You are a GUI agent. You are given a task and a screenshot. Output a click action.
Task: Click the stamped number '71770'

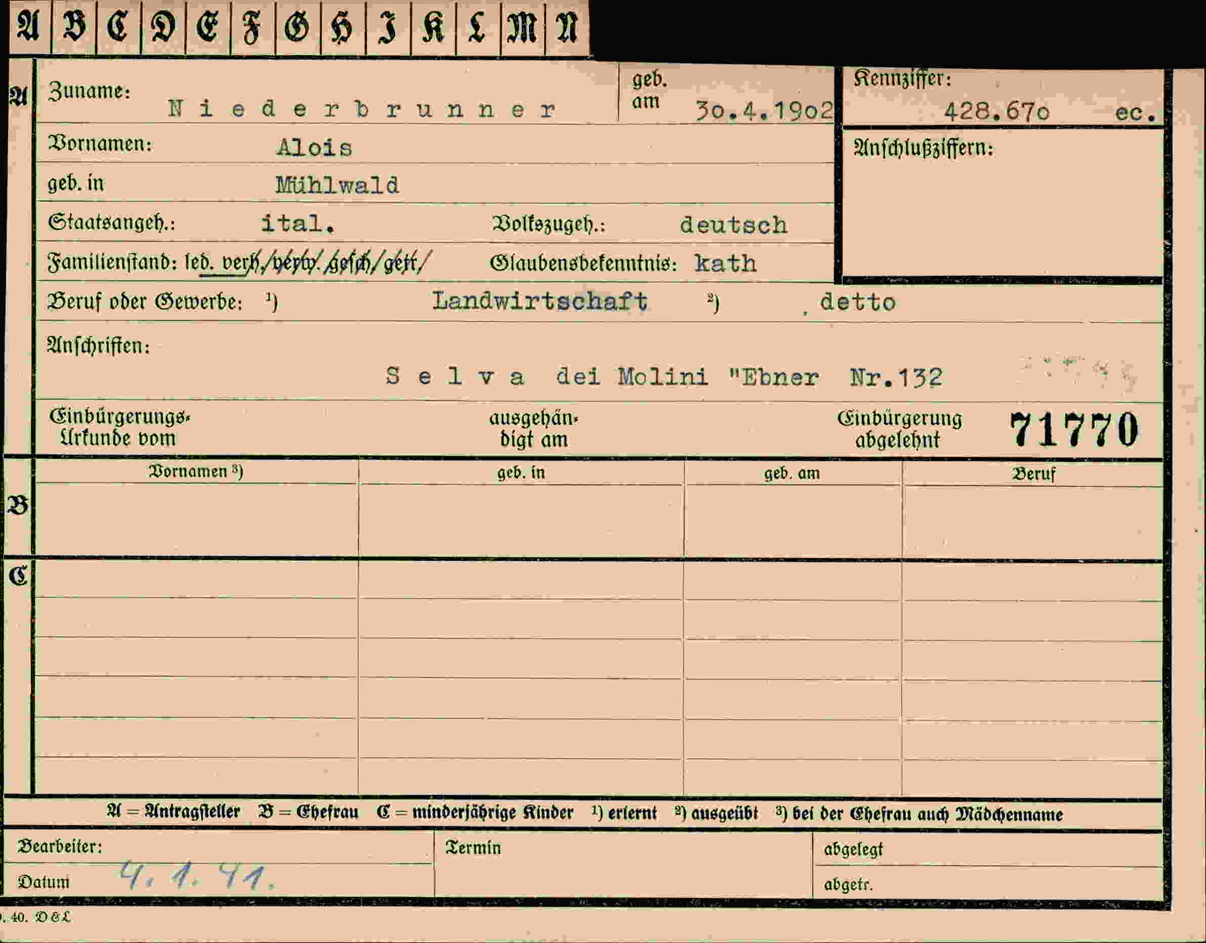click(x=1074, y=430)
